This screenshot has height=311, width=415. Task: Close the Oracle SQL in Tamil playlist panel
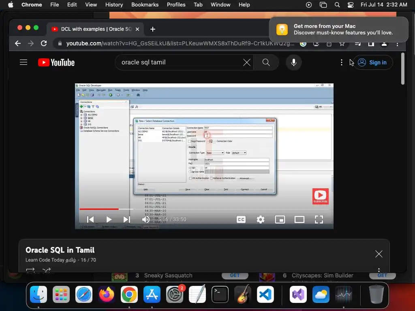tap(379, 254)
